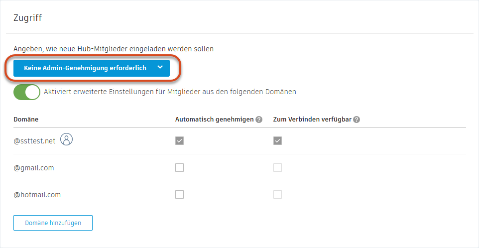Click the Zum Verbinden verfügbar column header
Screen dimensions: 479x248
click(x=312, y=120)
